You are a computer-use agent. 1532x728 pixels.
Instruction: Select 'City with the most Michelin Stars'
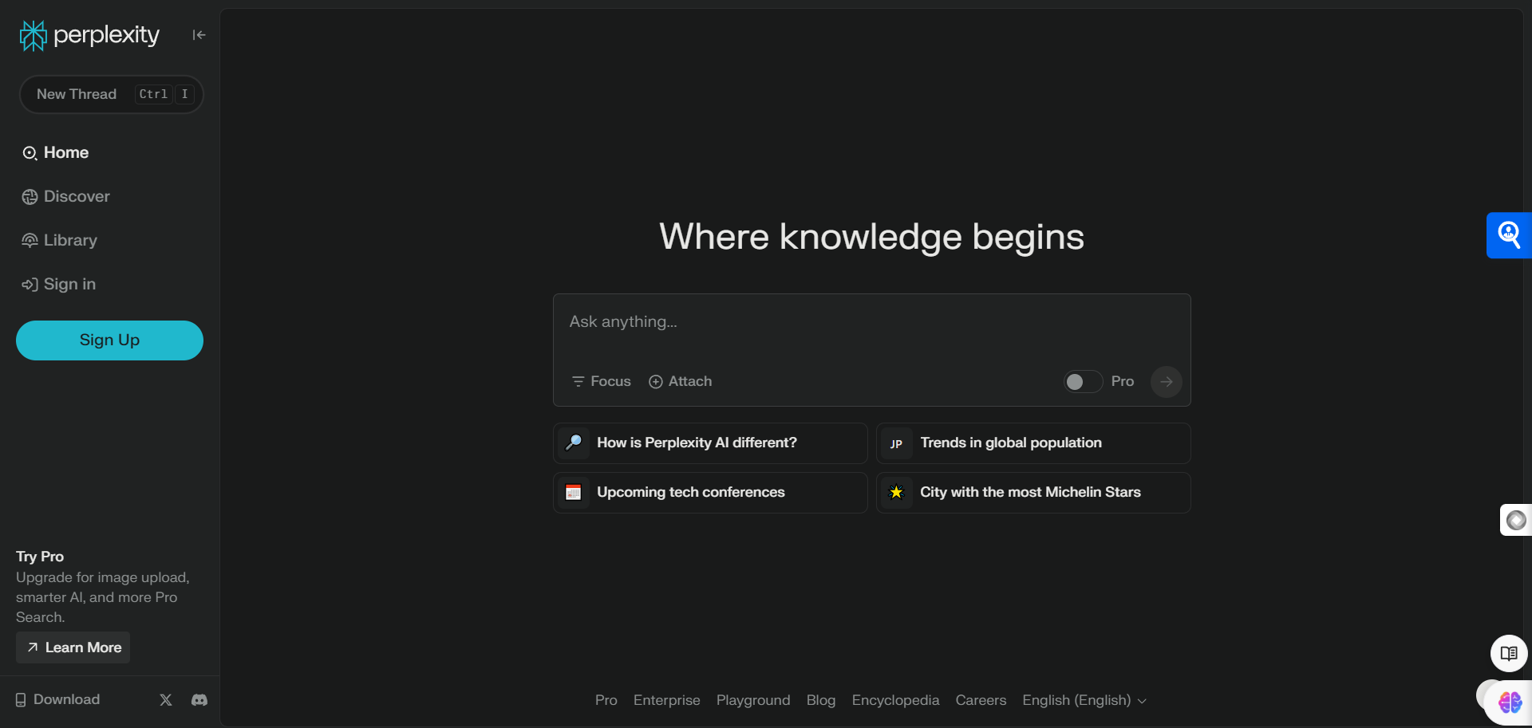pos(1033,493)
